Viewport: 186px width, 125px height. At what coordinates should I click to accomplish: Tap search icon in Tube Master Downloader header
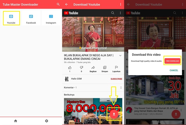click(58, 4)
